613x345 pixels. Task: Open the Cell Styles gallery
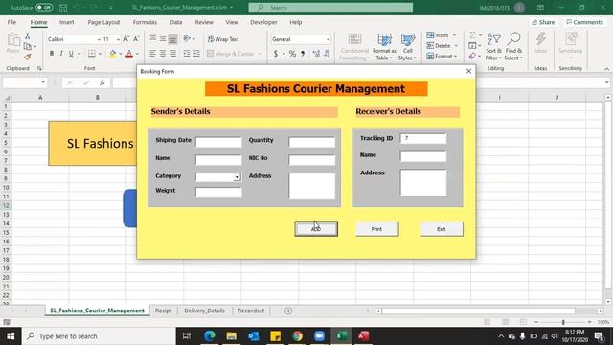point(408,47)
